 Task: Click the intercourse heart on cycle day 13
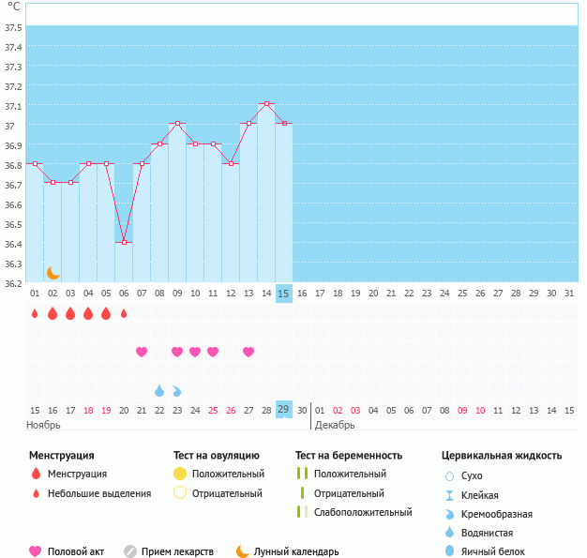248,352
